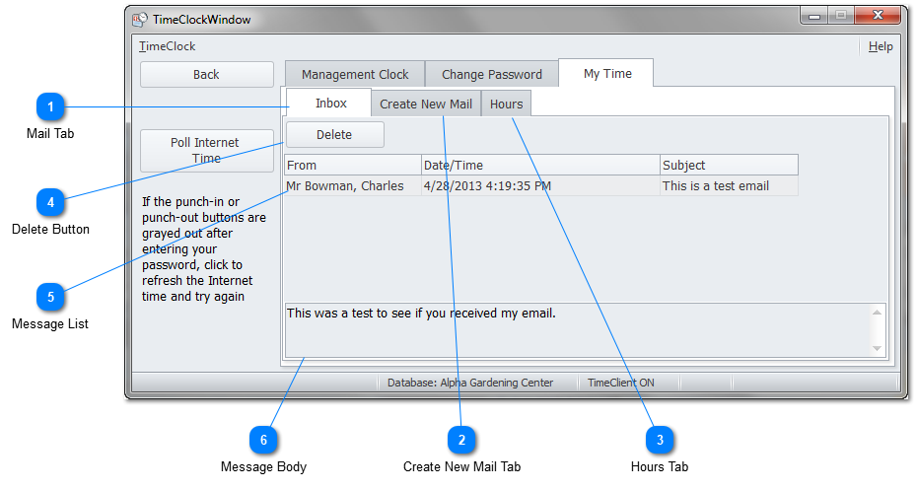Open the Hours tab
Screen dimensions: 917x490
pos(507,104)
